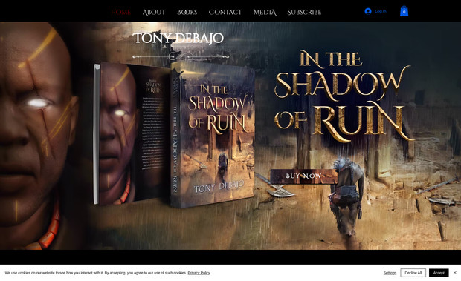Navigate to the Books menu item
Screen dimensions: 461x281
click(x=187, y=13)
